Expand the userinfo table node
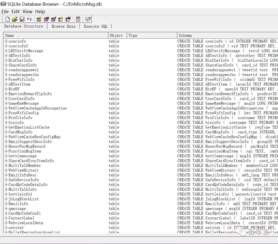278x244 pixels. [6, 41]
